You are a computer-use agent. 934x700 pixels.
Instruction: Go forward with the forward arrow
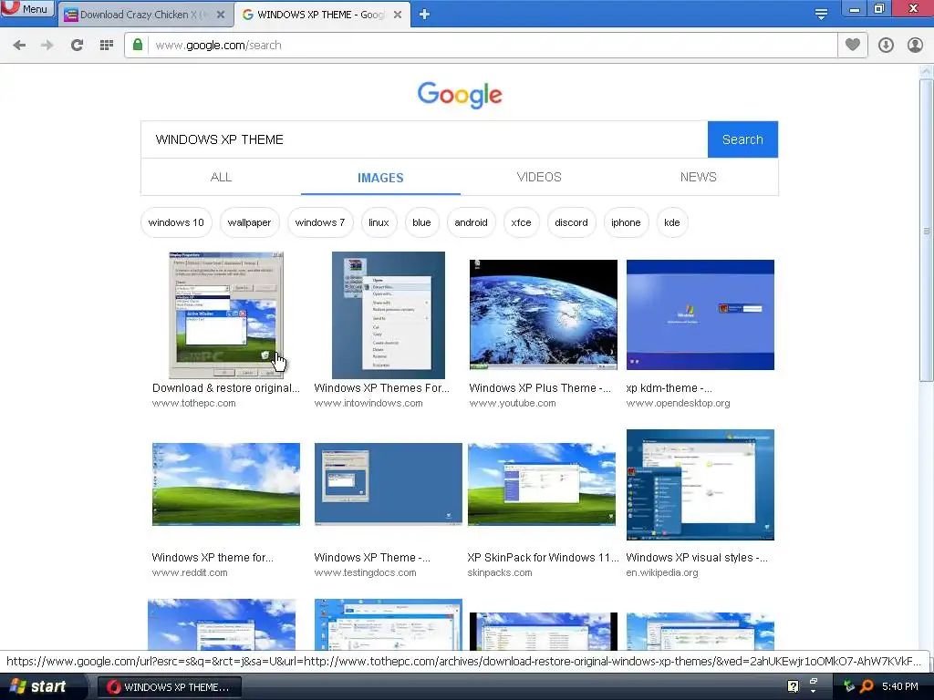[47, 46]
